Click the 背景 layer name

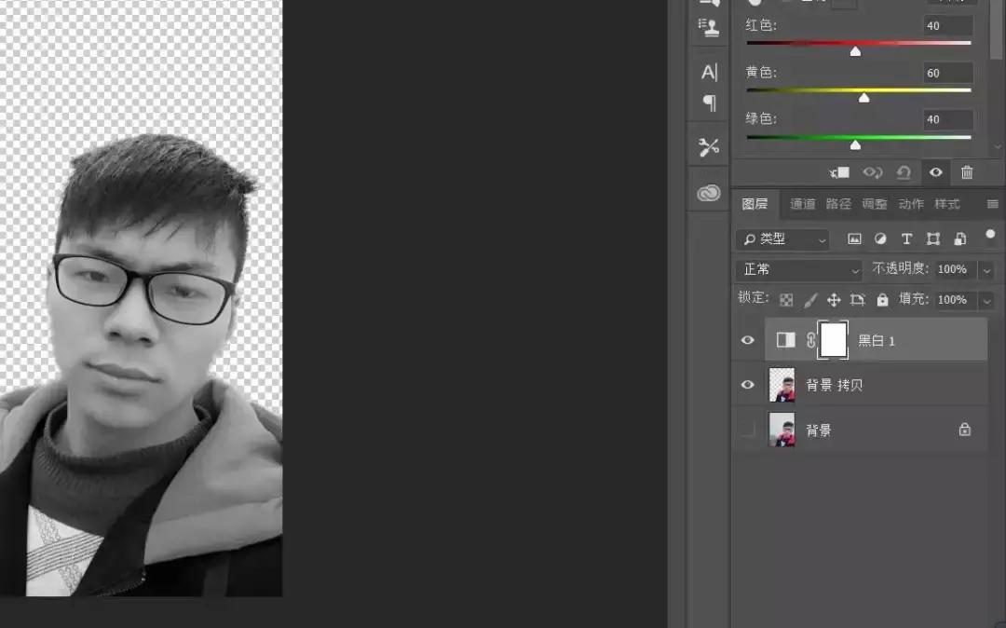tap(819, 430)
